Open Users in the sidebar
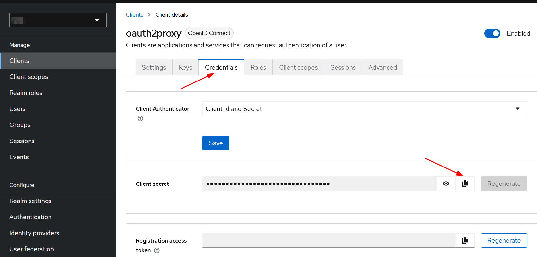Screen dimensions: 537x257 58,109
